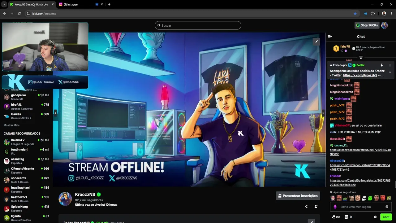Open ORenatoVicente recommended channel

(26, 171)
